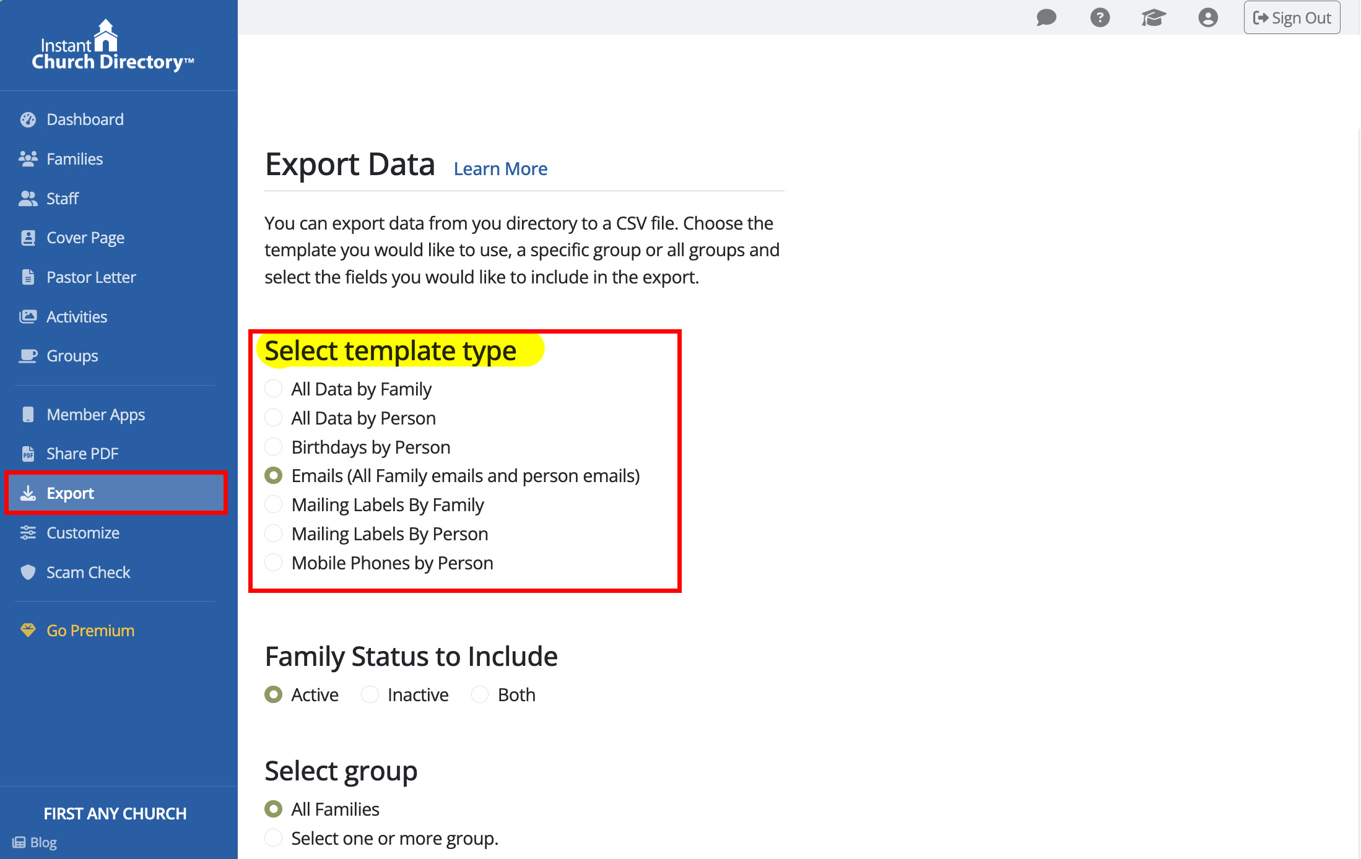Click the Share PDF file icon
Screen dimensions: 1361x859
(28, 454)
